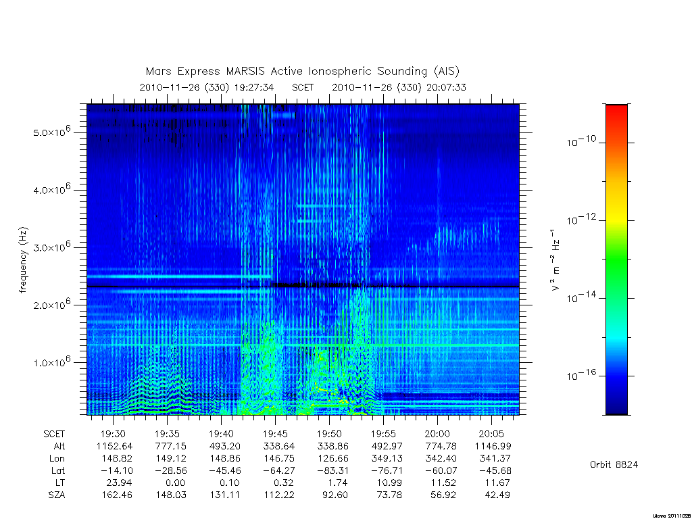The width and height of the screenshot is (692, 519).
Task: Click the y-axis tick label 5.0×10^6
Action: coord(51,131)
